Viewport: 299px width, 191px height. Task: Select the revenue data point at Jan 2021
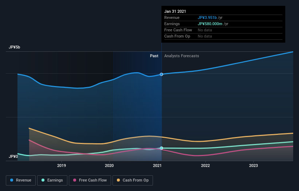161,74
